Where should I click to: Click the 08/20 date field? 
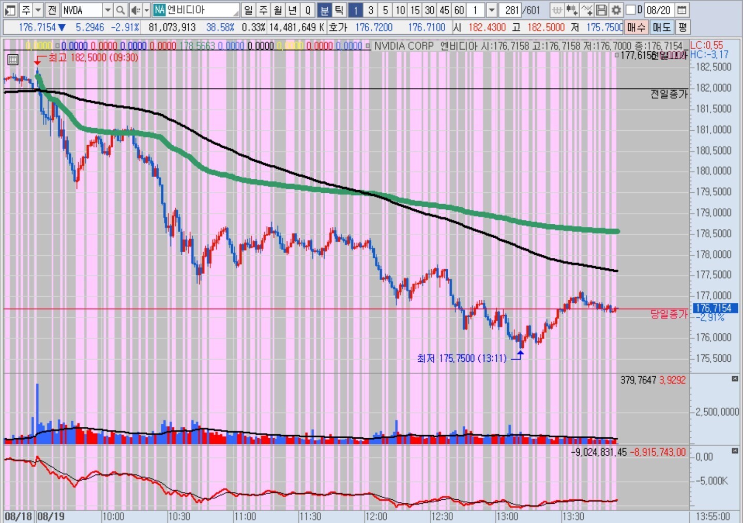click(x=659, y=10)
